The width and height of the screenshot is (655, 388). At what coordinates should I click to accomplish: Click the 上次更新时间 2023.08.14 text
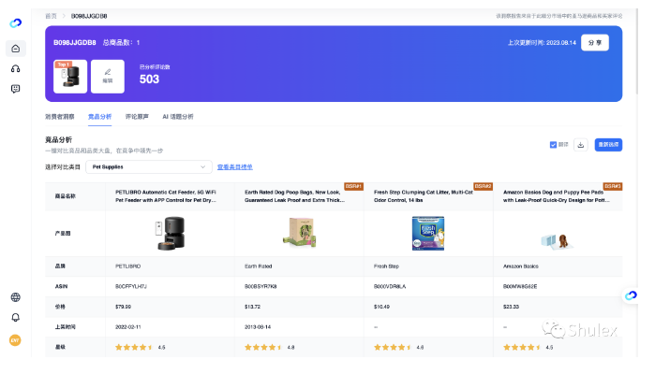tap(542, 42)
